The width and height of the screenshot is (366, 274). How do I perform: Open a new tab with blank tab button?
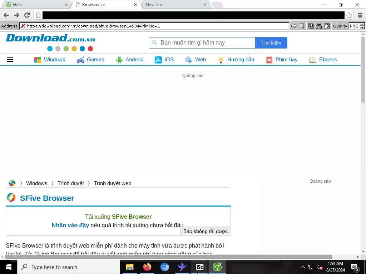click(x=218, y=5)
